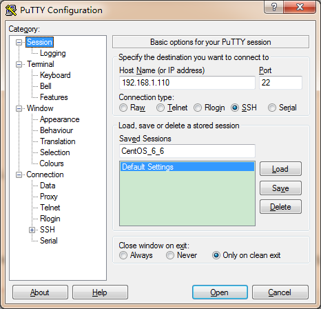Click the About button

click(x=40, y=292)
